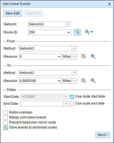
Task: Pick To measure on map tool icon
Action: tap(83, 81)
